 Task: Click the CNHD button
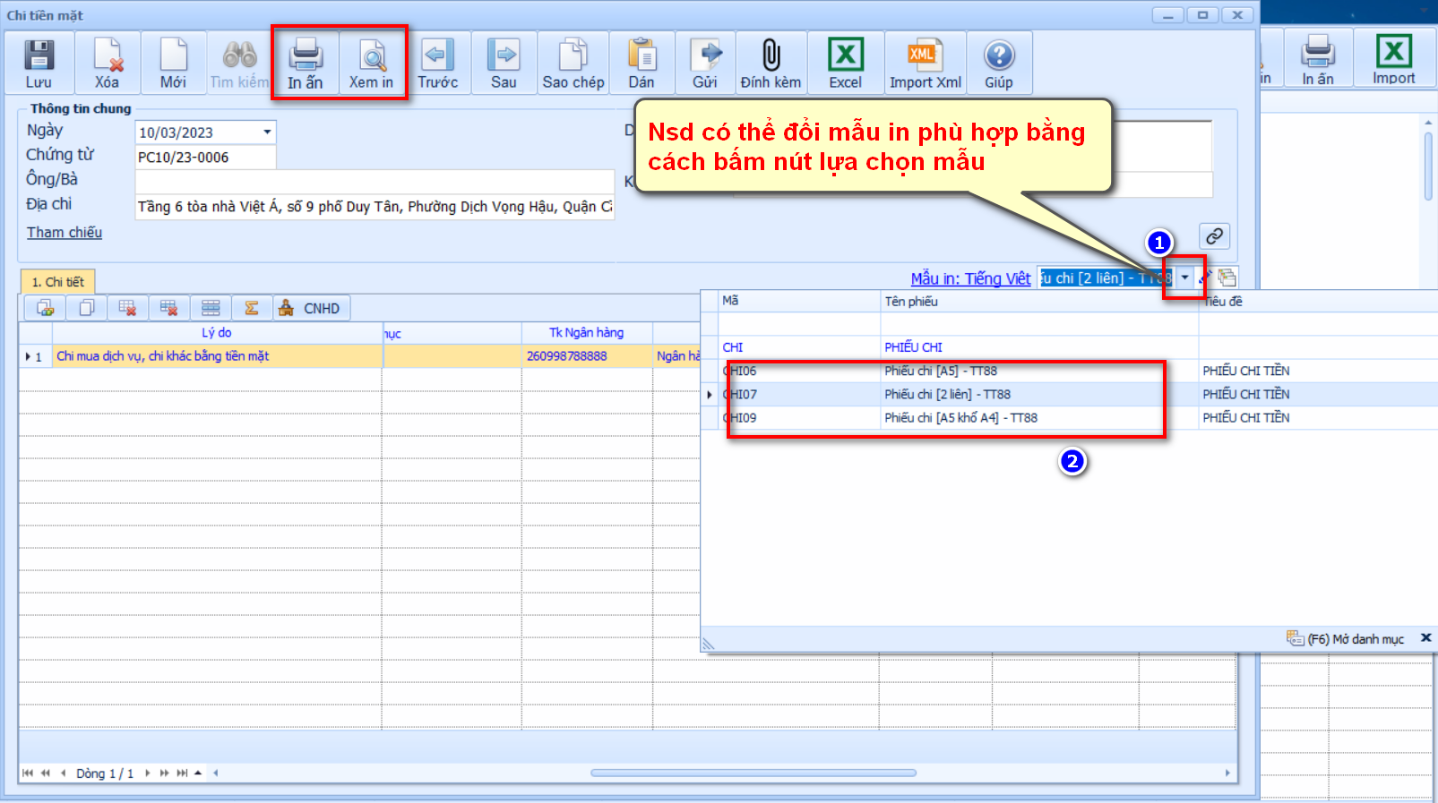(311, 308)
